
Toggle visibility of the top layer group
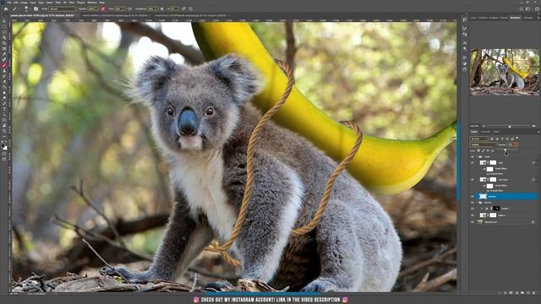(473, 157)
